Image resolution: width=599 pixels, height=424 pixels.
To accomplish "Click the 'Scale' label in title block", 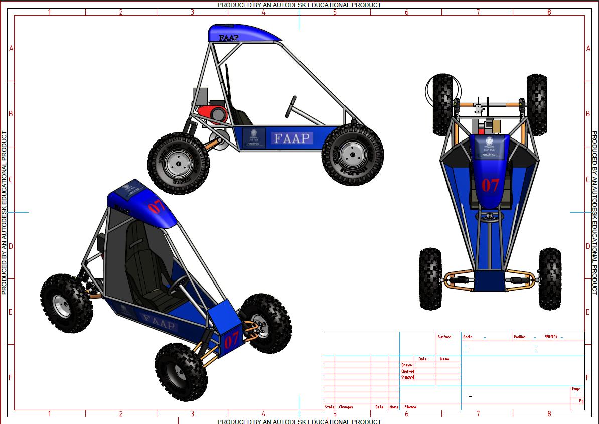I will coord(468,337).
